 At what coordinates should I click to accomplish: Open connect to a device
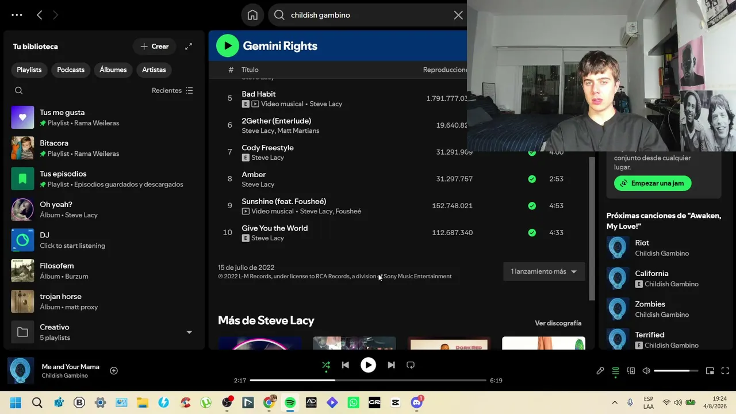click(631, 371)
